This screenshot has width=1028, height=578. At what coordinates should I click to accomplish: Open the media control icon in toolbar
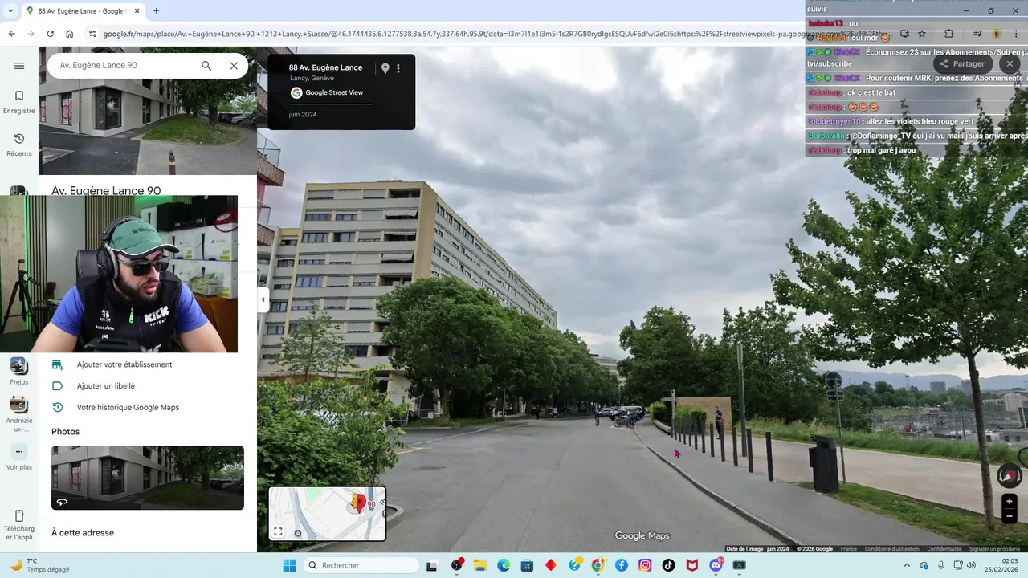(977, 34)
